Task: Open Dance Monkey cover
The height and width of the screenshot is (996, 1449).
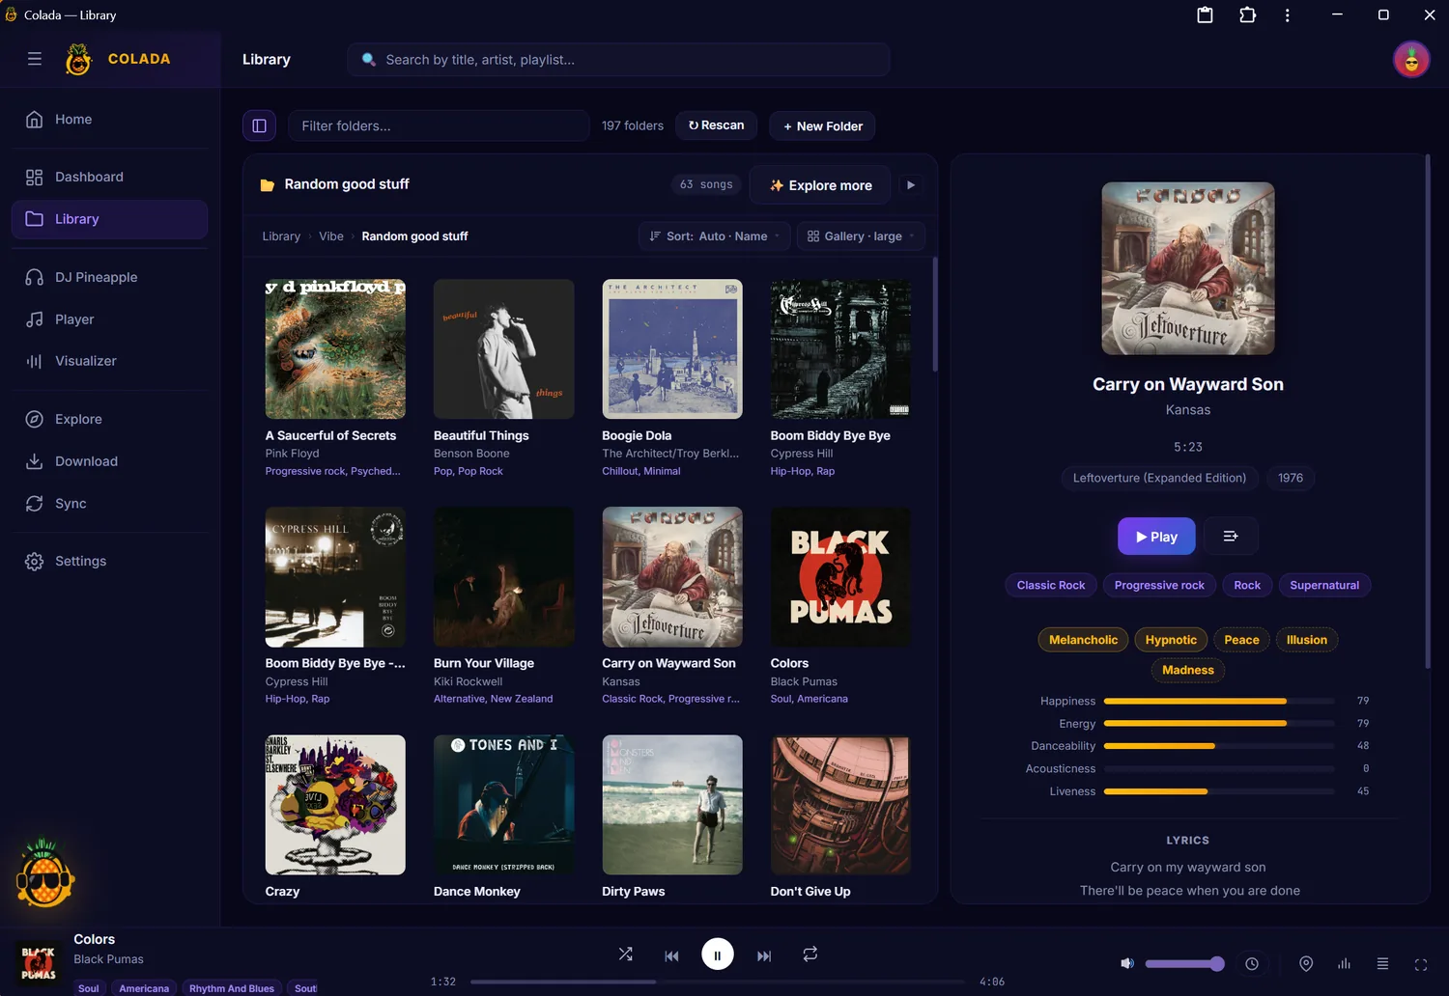Action: coord(503,805)
